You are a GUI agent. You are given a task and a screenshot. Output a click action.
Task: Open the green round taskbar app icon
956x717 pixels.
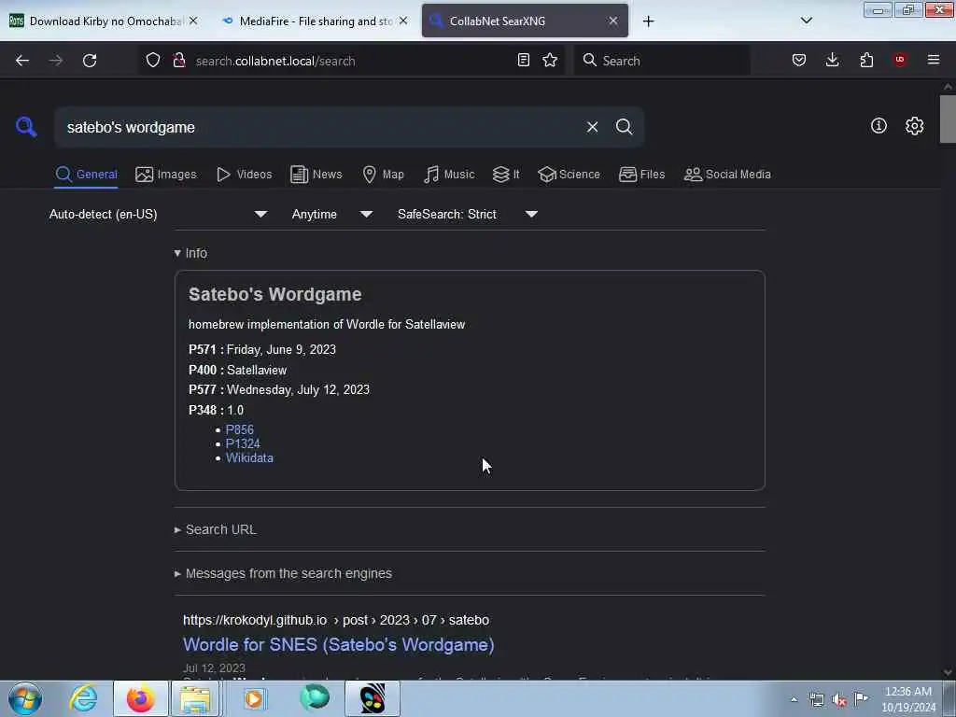[315, 698]
